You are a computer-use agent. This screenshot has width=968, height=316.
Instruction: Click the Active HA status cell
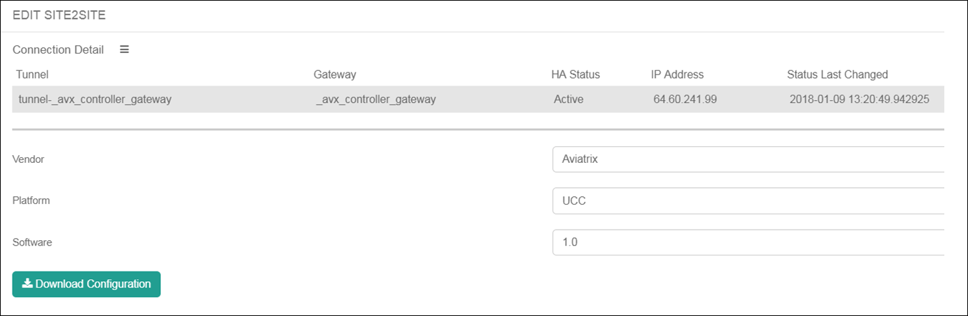(x=569, y=100)
